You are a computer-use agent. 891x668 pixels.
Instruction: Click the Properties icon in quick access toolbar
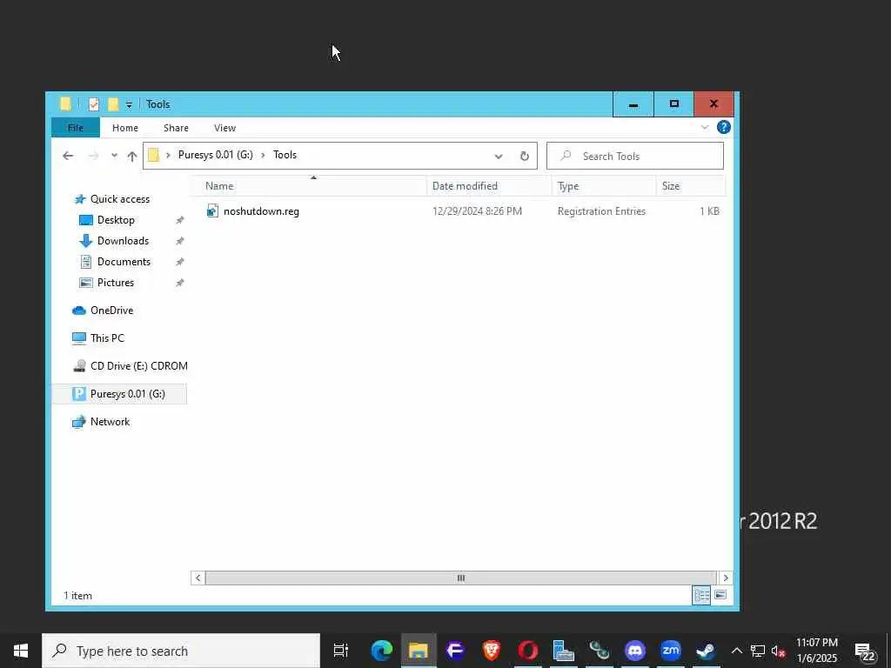[x=94, y=104]
